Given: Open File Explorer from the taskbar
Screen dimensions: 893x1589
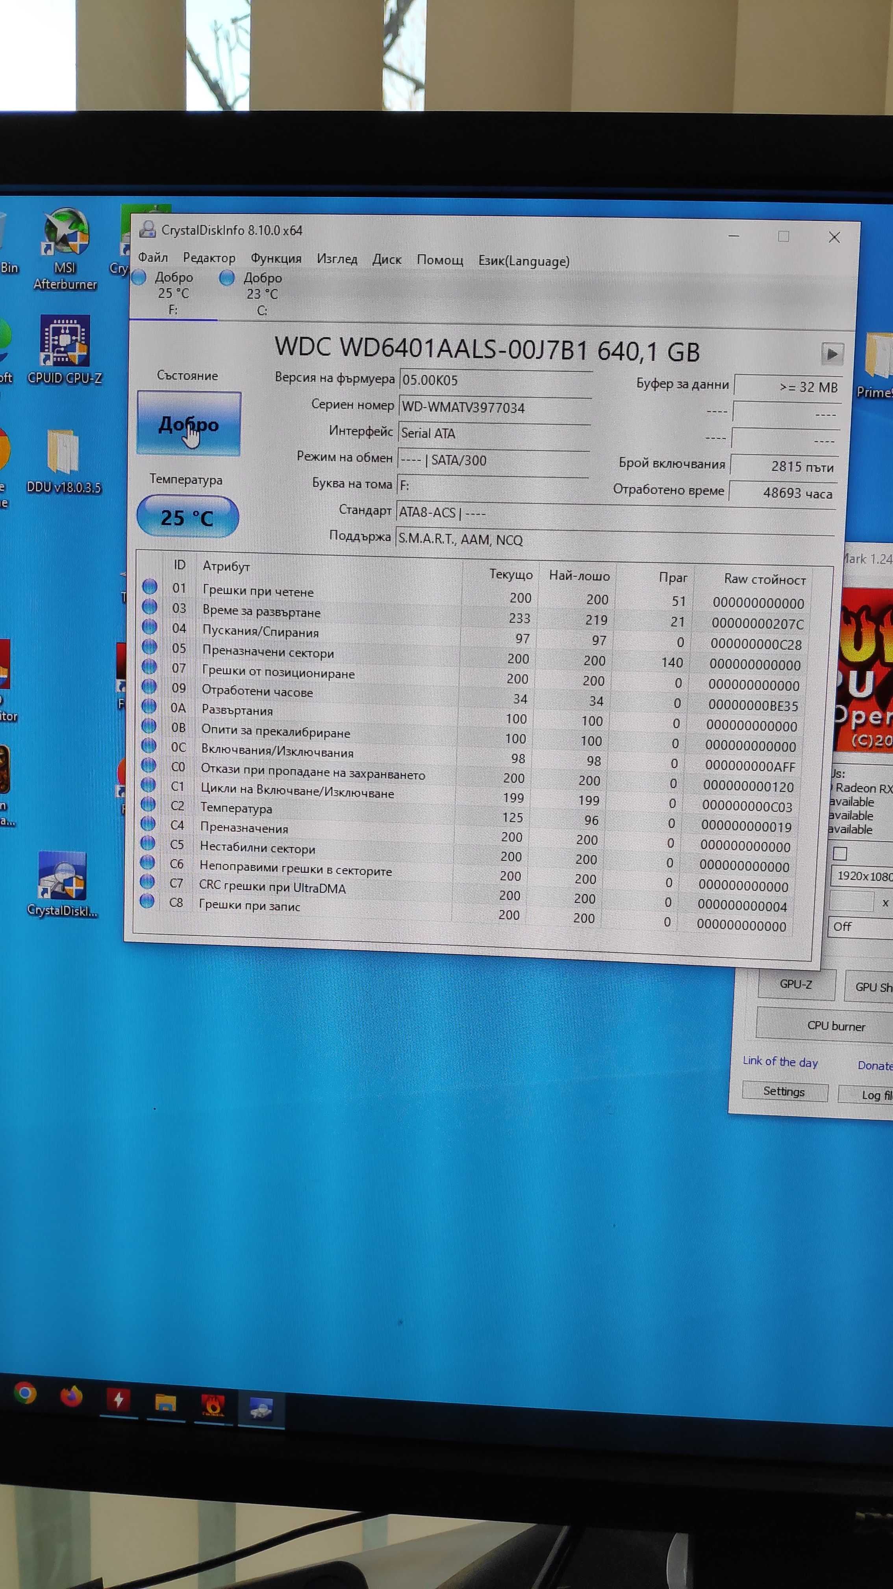Looking at the screenshot, I should tap(165, 1403).
